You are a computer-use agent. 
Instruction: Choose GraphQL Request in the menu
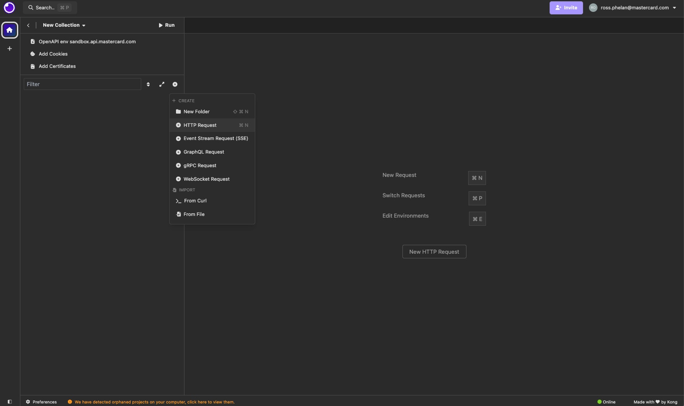(204, 152)
